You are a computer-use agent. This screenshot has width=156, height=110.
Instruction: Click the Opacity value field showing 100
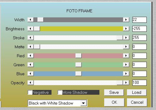pos(140,83)
